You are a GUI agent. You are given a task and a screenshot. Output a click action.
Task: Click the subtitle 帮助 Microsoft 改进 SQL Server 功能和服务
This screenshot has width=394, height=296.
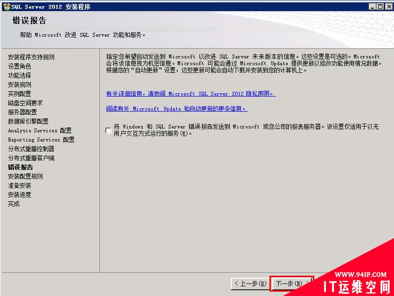pos(83,35)
